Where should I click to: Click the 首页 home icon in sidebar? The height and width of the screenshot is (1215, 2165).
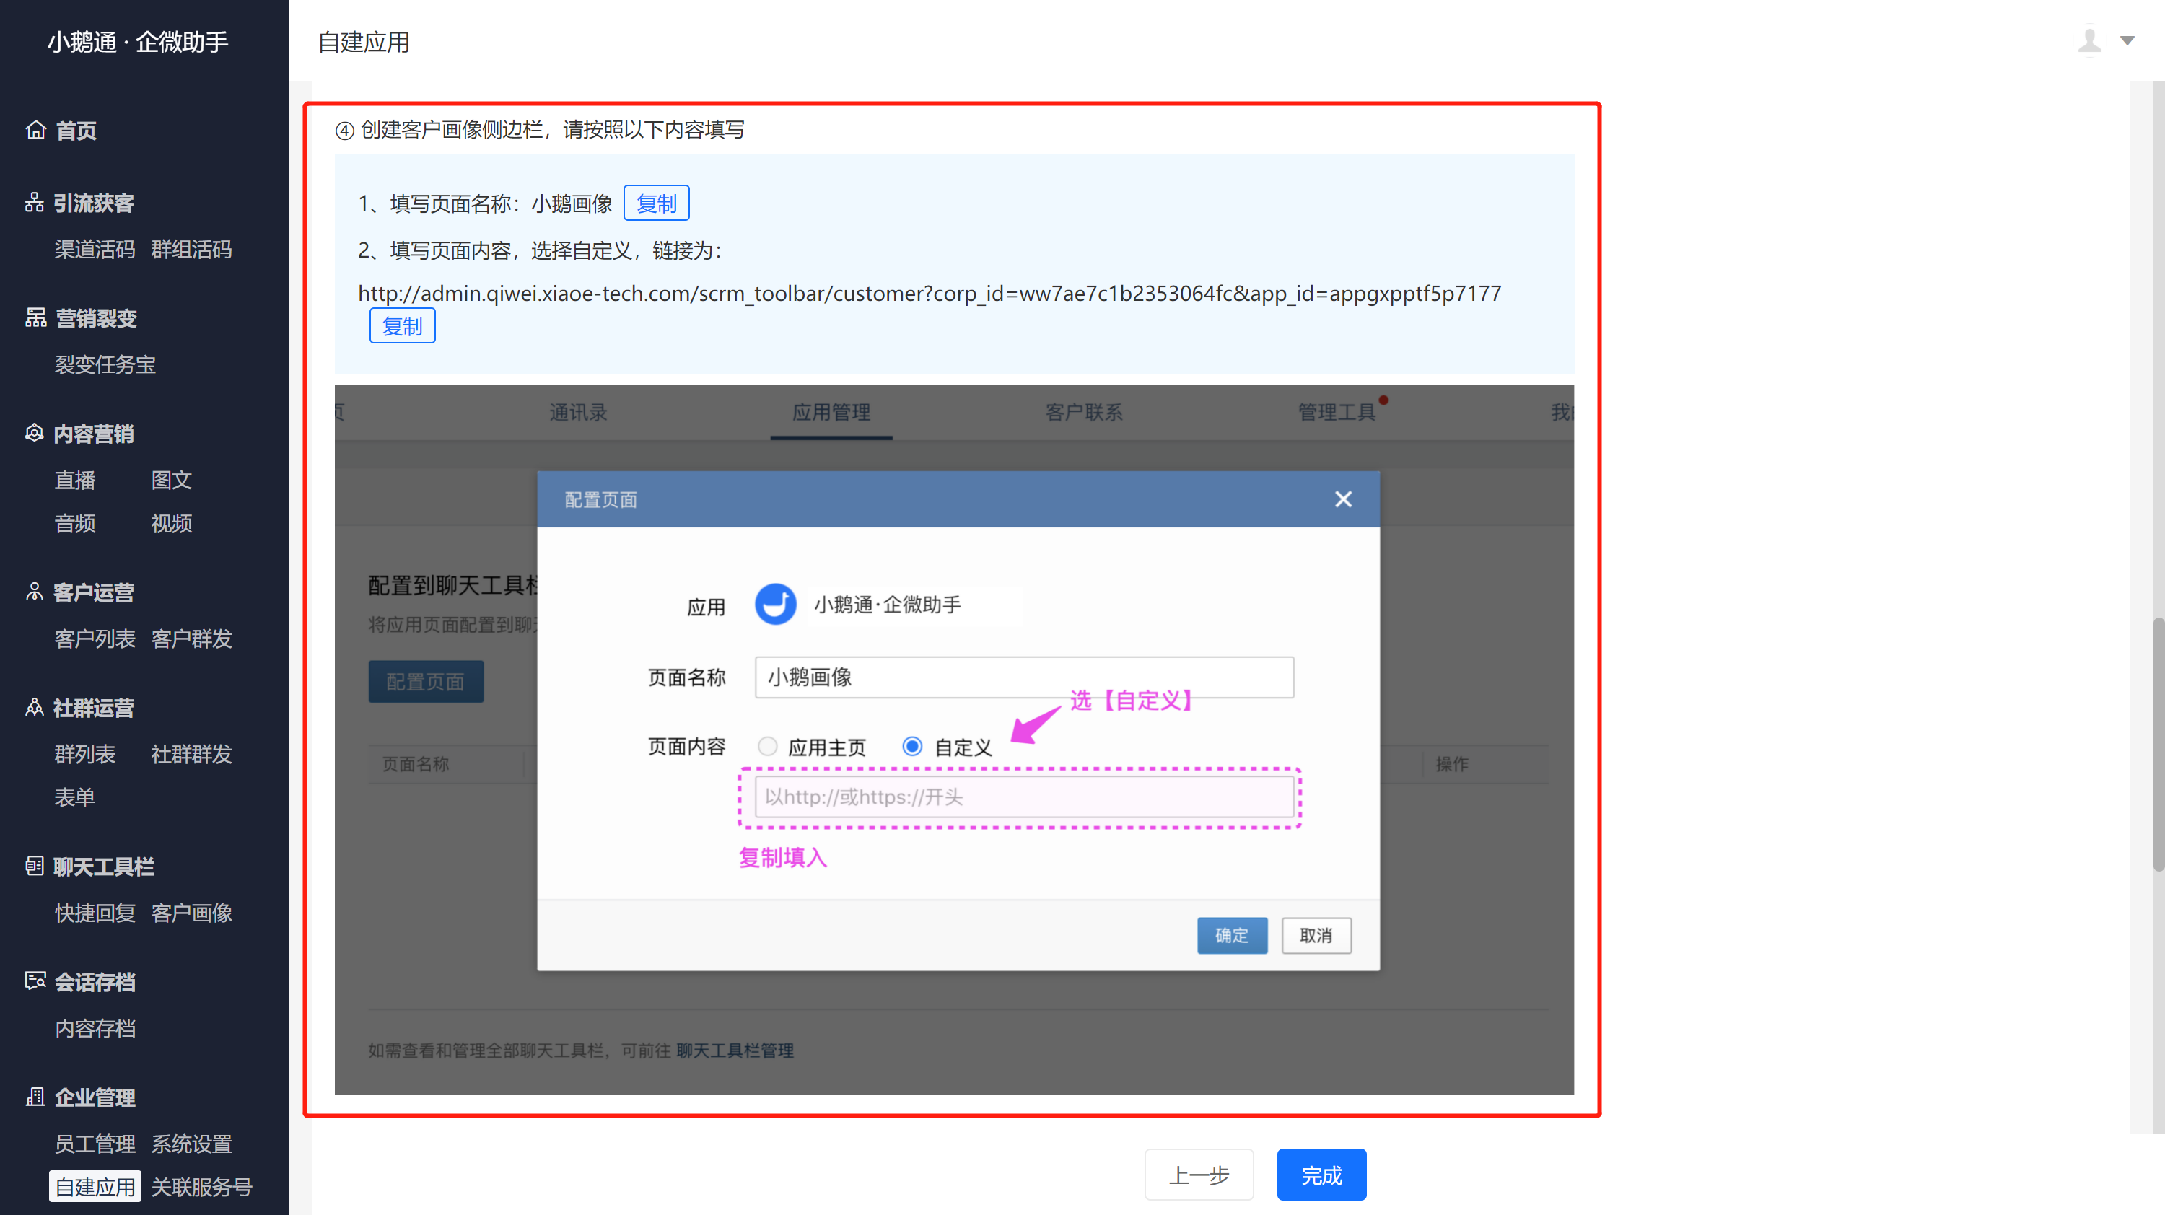[x=35, y=131]
